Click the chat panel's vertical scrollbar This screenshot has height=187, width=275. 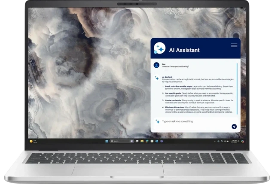pyautogui.click(x=237, y=89)
